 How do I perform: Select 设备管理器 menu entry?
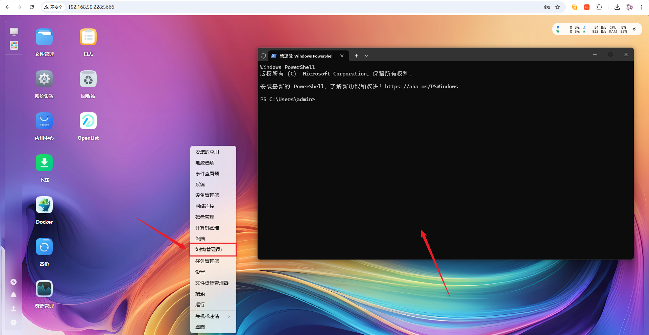207,195
